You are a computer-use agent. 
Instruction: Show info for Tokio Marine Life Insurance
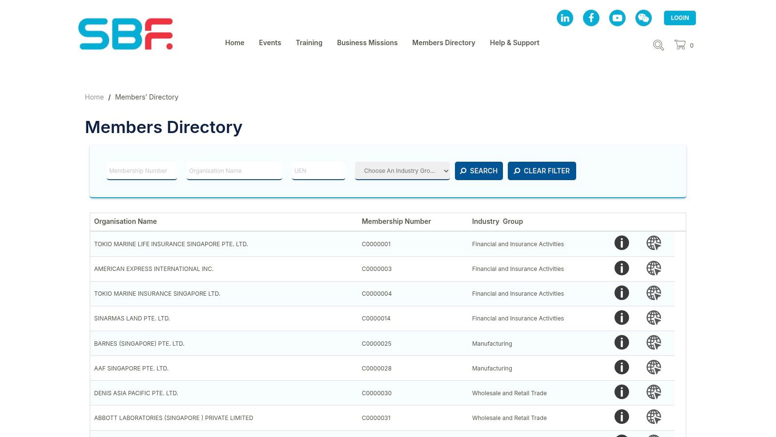(x=622, y=243)
